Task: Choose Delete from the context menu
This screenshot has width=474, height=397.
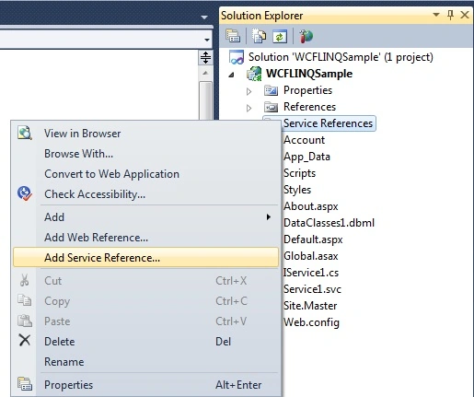Action: pos(145,342)
